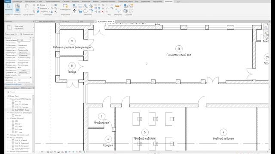Close the Свойства palette

(x=34, y=21)
